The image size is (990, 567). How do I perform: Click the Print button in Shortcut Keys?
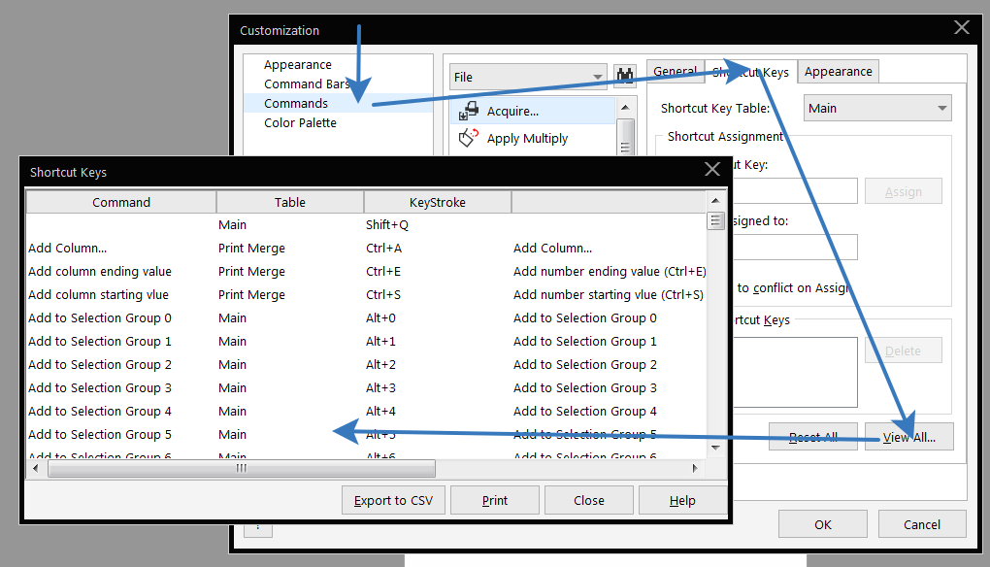[495, 500]
